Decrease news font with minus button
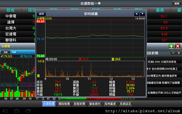Viewport: 182px width, 114px height. pos(173,53)
